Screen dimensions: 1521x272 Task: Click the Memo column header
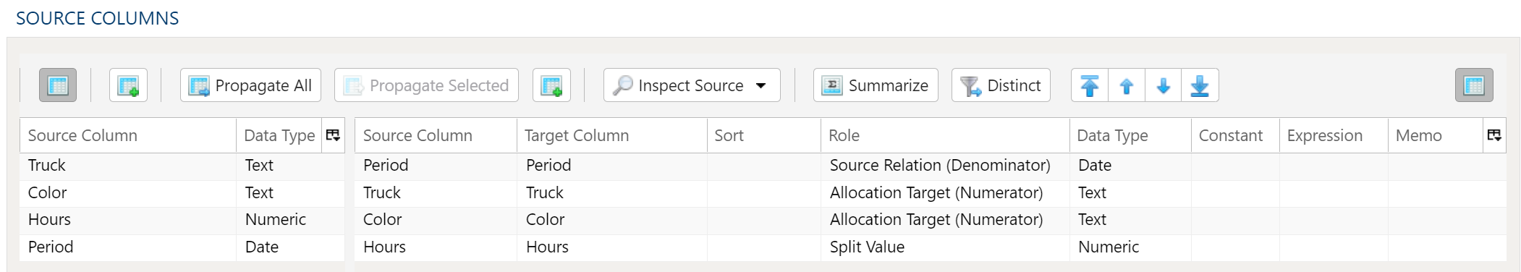click(x=1436, y=135)
